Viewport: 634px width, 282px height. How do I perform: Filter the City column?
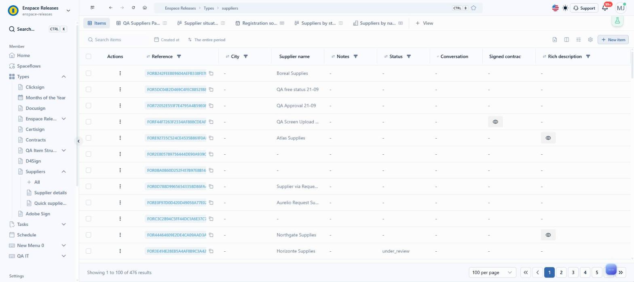tap(245, 57)
